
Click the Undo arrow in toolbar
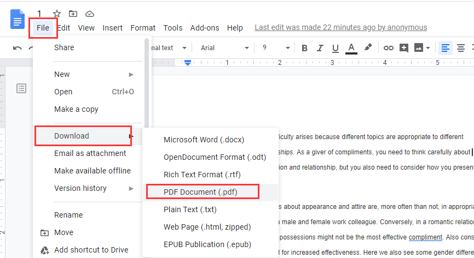point(18,48)
